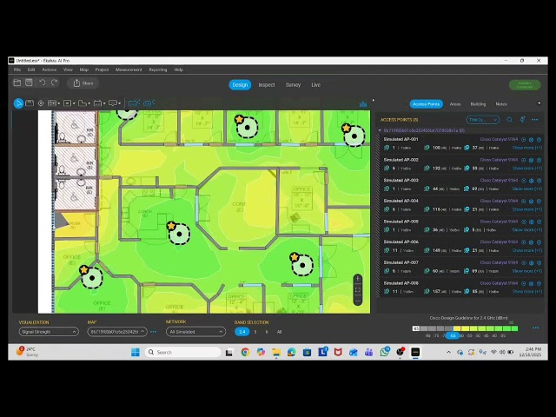The image size is (556, 417).
Task: Click the Share button
Action: (83, 83)
